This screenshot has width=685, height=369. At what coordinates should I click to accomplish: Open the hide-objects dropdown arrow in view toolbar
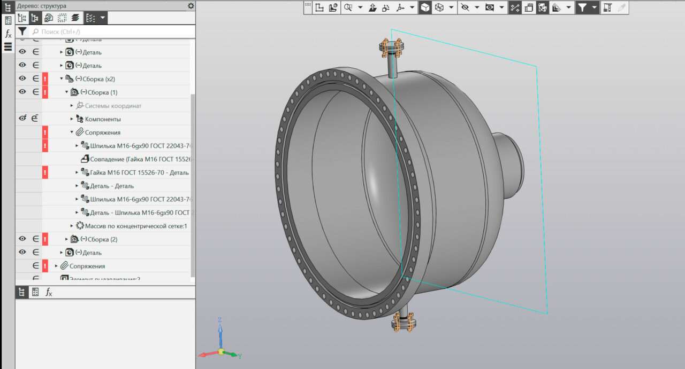(476, 7)
